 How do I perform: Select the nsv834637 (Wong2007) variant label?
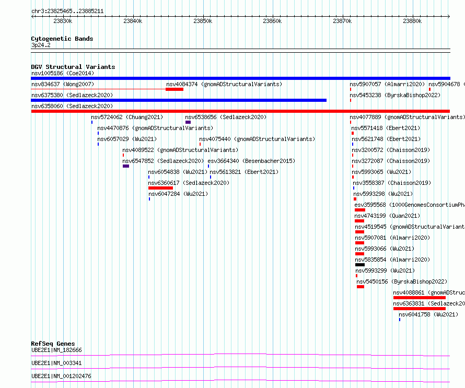coord(63,84)
